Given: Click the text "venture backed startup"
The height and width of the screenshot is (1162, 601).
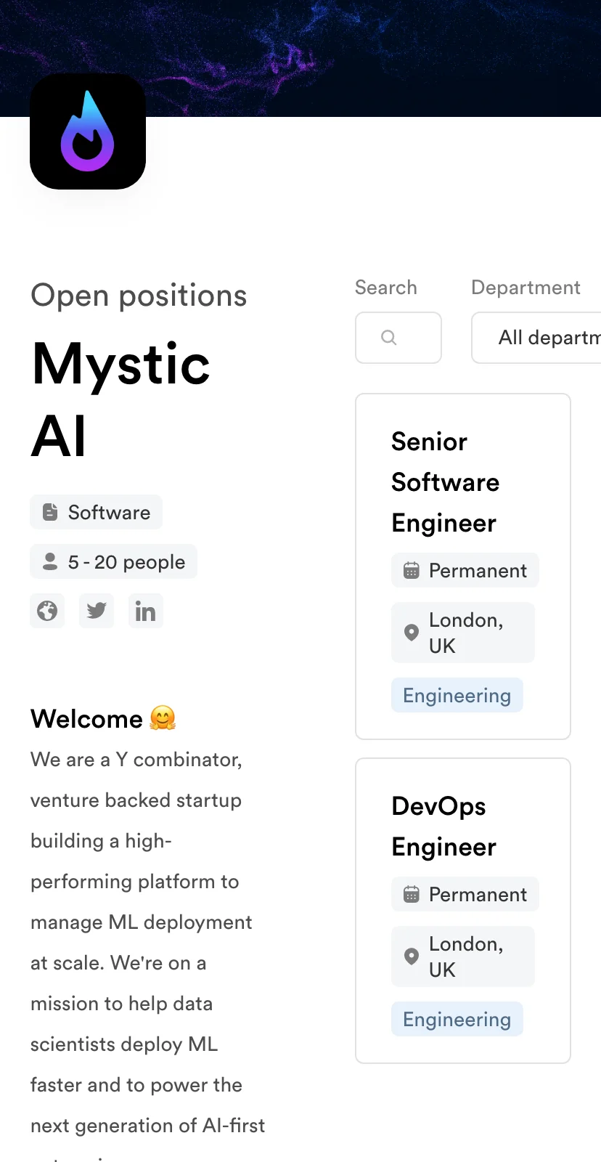Looking at the screenshot, I should click(x=136, y=800).
